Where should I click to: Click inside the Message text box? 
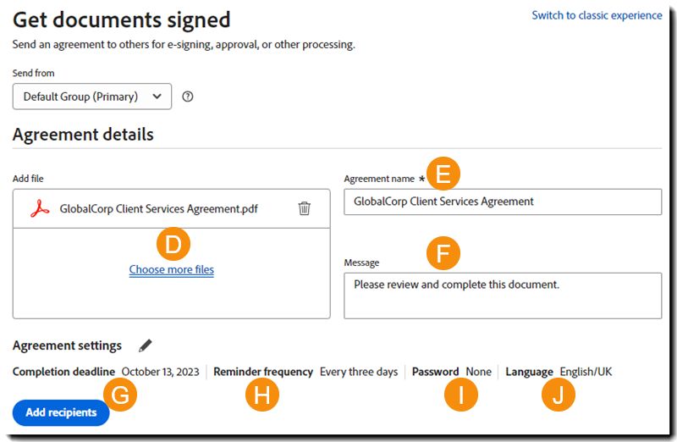[503, 296]
